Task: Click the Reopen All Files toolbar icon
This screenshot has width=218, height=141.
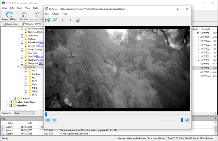Action: 9,15
